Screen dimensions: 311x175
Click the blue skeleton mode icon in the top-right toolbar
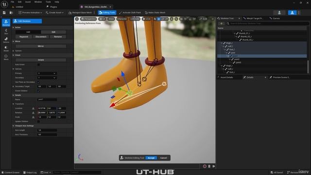292,13
